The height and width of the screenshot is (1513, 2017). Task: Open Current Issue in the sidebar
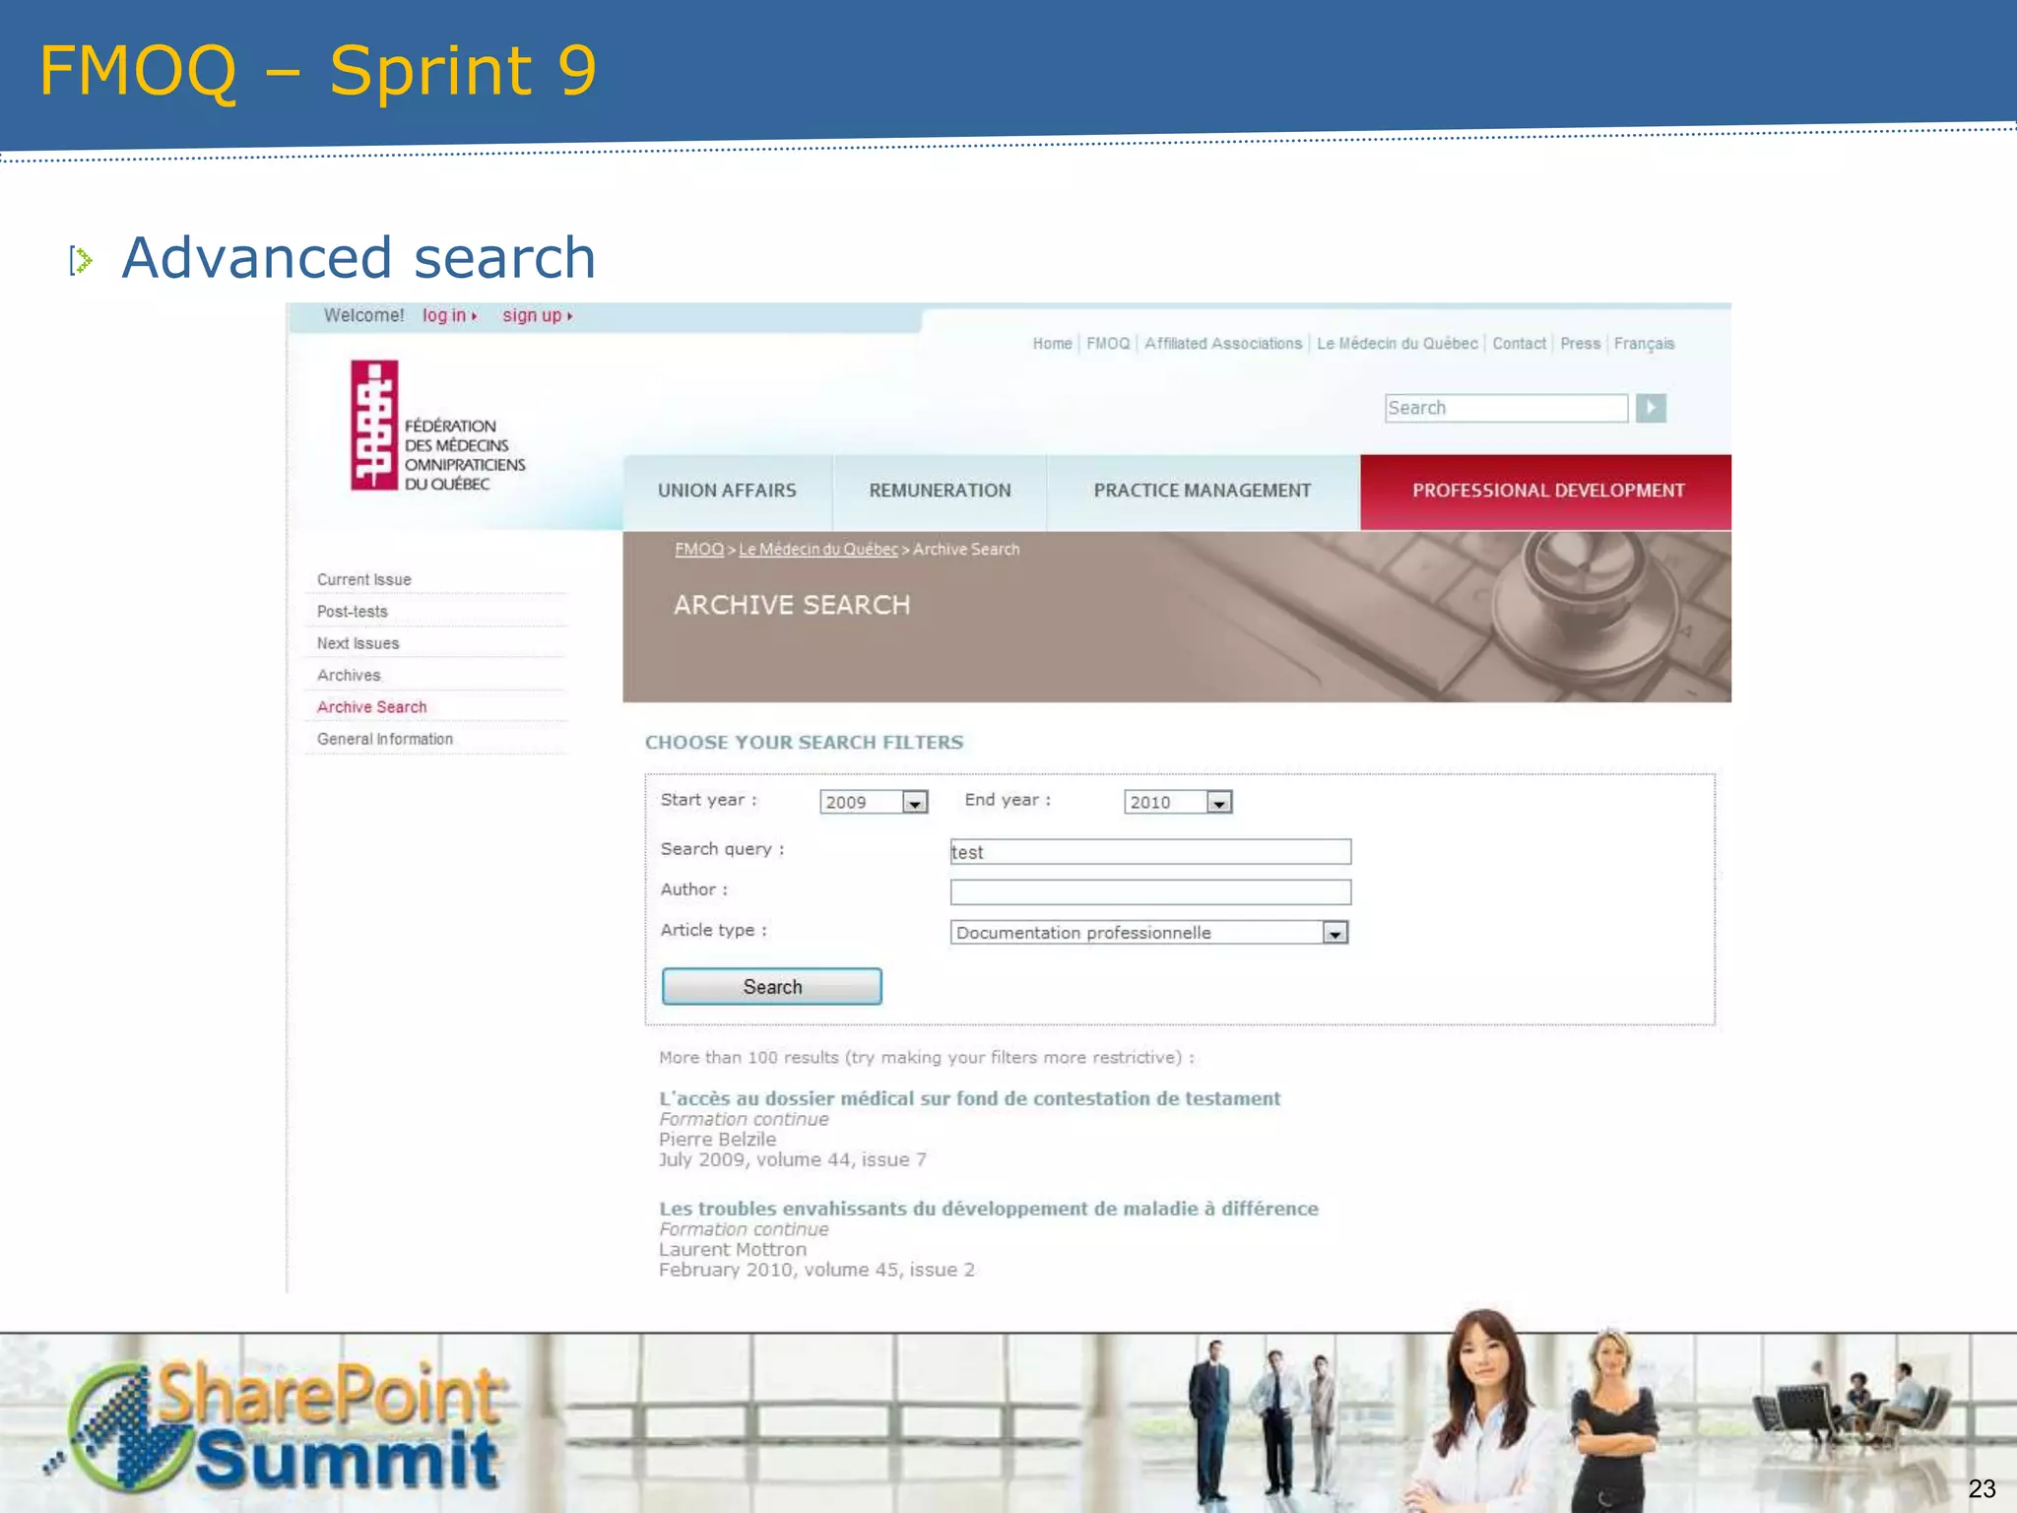[x=363, y=580]
